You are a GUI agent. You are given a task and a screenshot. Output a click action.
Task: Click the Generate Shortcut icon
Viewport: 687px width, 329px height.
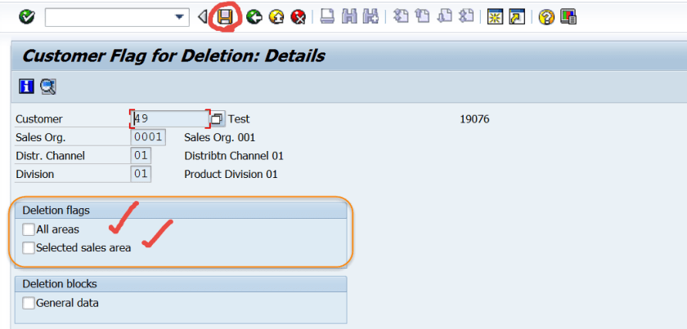pyautogui.click(x=517, y=17)
